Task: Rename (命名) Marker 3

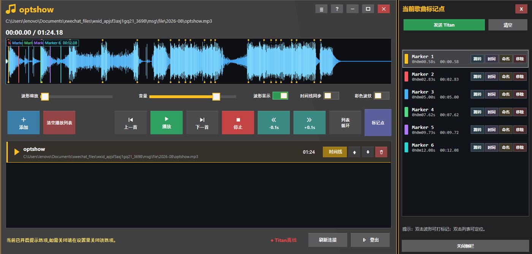Action: 505,94
